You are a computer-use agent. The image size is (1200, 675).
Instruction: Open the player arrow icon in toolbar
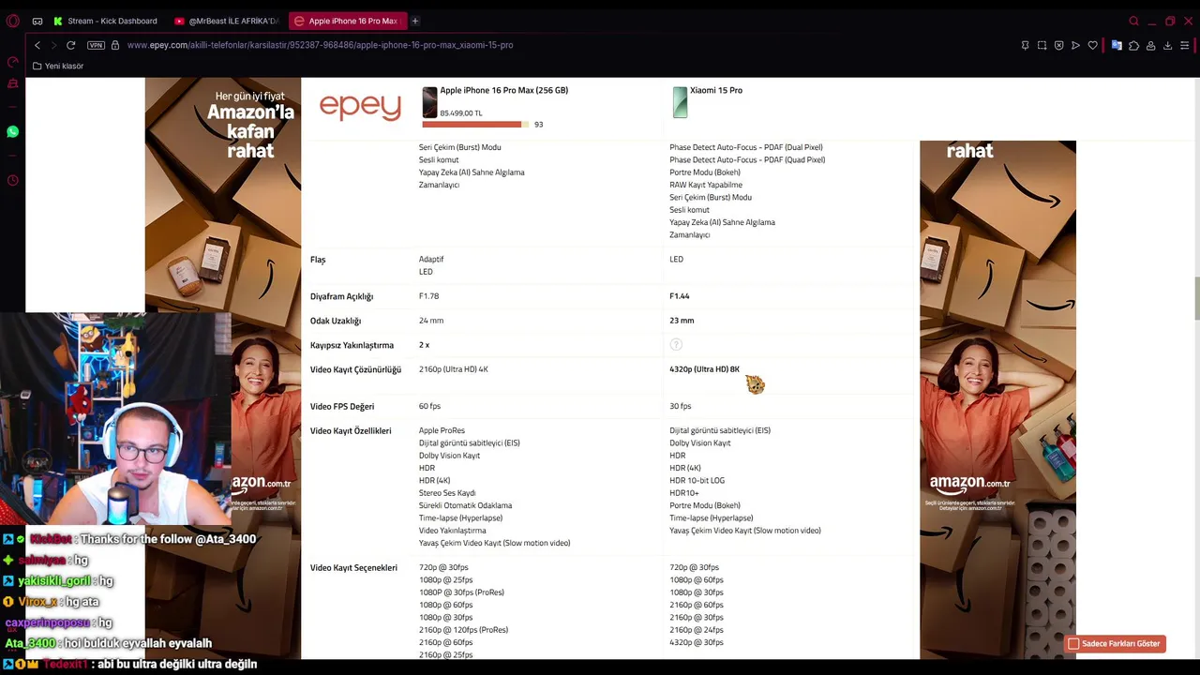click(1075, 45)
